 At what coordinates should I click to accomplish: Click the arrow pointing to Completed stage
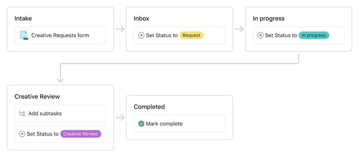120,117
